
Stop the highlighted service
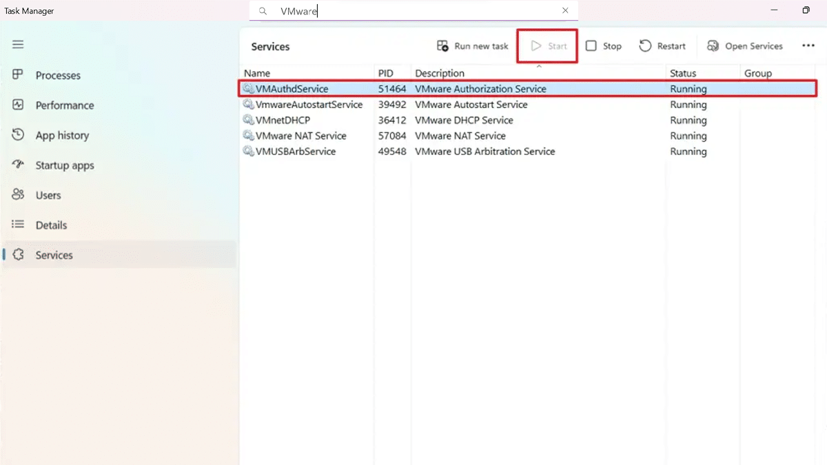(603, 45)
